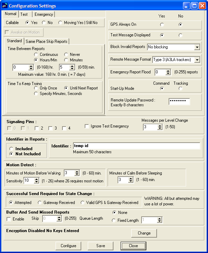Select the Standard tab

14,41
